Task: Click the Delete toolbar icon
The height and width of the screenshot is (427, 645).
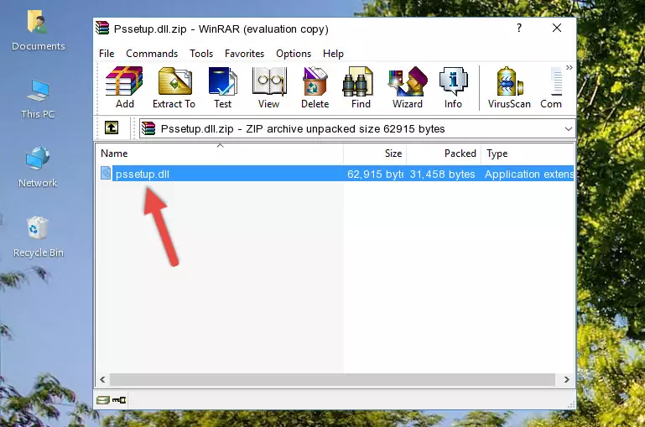Action: click(x=315, y=87)
